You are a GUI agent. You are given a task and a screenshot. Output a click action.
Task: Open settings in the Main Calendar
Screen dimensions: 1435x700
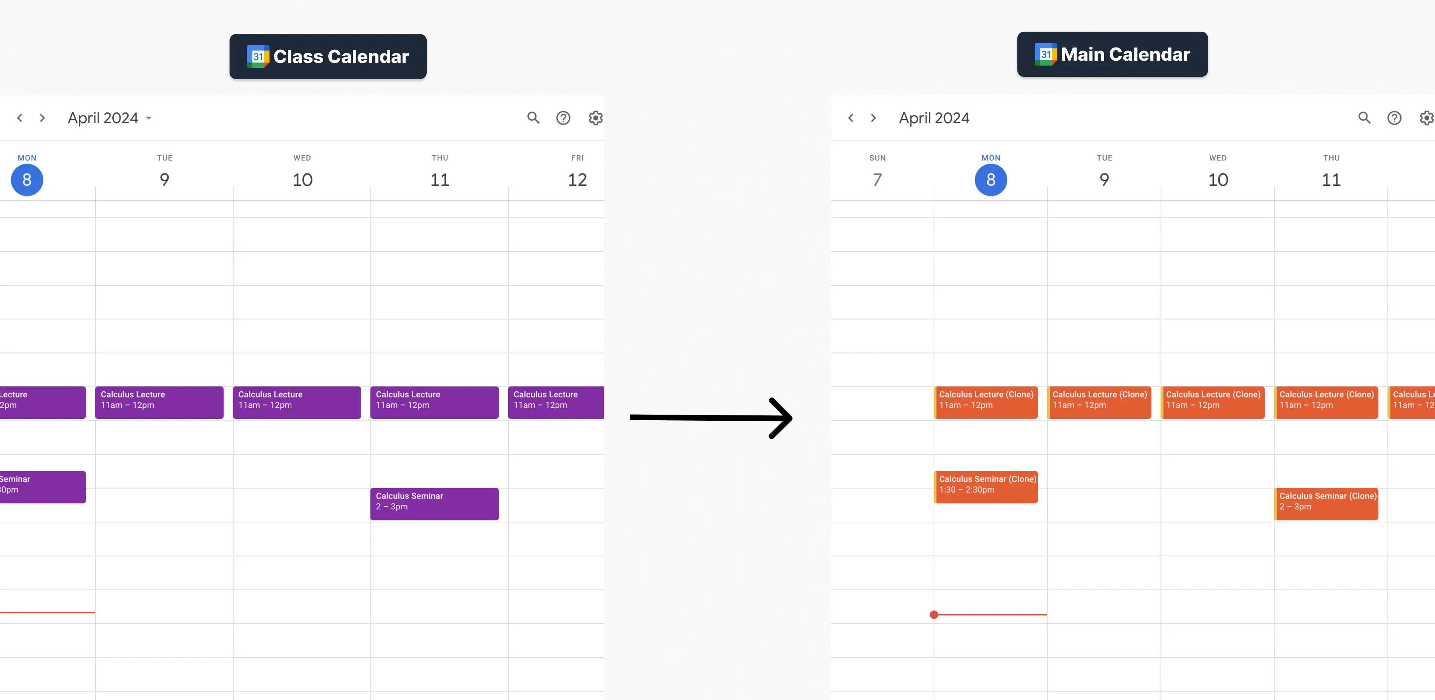[x=1426, y=118]
